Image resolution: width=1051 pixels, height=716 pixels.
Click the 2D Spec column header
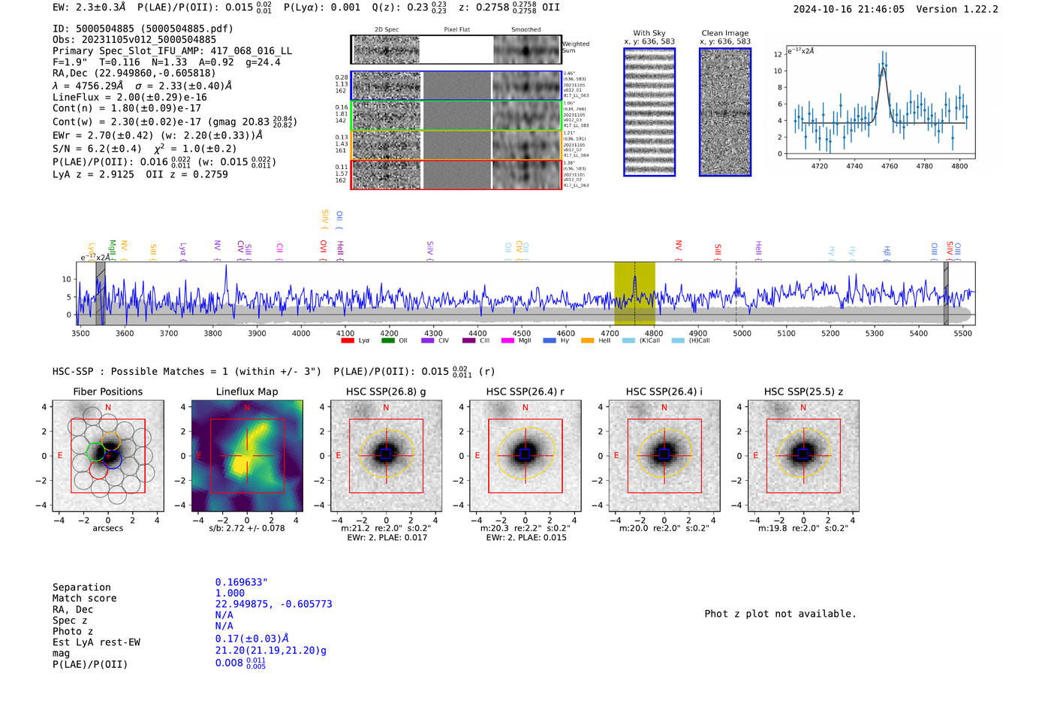[387, 30]
